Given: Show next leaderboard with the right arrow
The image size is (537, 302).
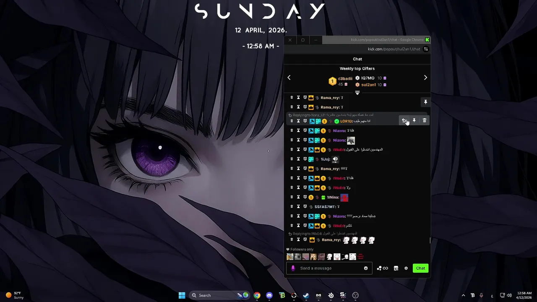Looking at the screenshot, I should click(x=425, y=78).
